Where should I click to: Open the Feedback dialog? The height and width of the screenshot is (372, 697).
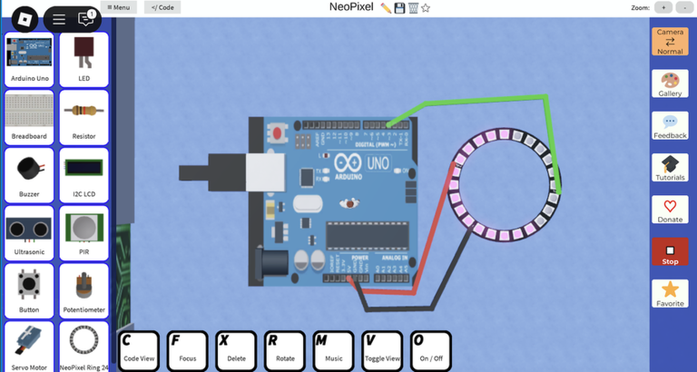pos(670,125)
